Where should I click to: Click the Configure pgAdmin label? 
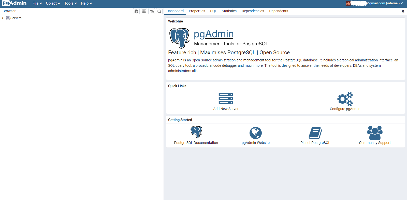point(345,109)
